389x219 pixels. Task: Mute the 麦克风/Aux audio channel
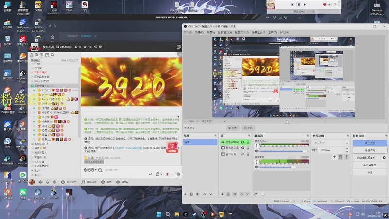(x=257, y=151)
